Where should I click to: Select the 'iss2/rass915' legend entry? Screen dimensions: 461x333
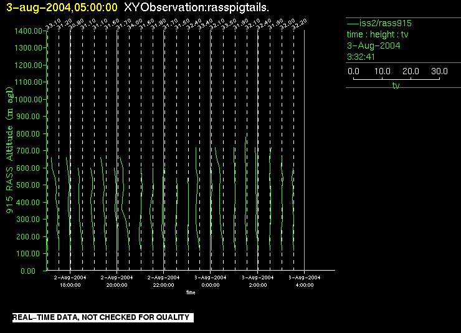(x=379, y=23)
